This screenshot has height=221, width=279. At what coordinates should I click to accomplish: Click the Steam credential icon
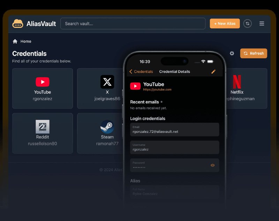click(x=107, y=127)
